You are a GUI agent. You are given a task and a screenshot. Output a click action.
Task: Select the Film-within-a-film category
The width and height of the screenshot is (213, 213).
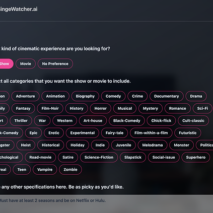click(151, 133)
